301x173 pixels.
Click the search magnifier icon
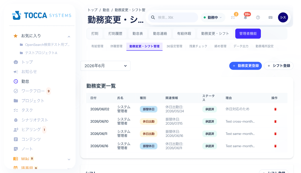click(x=153, y=18)
